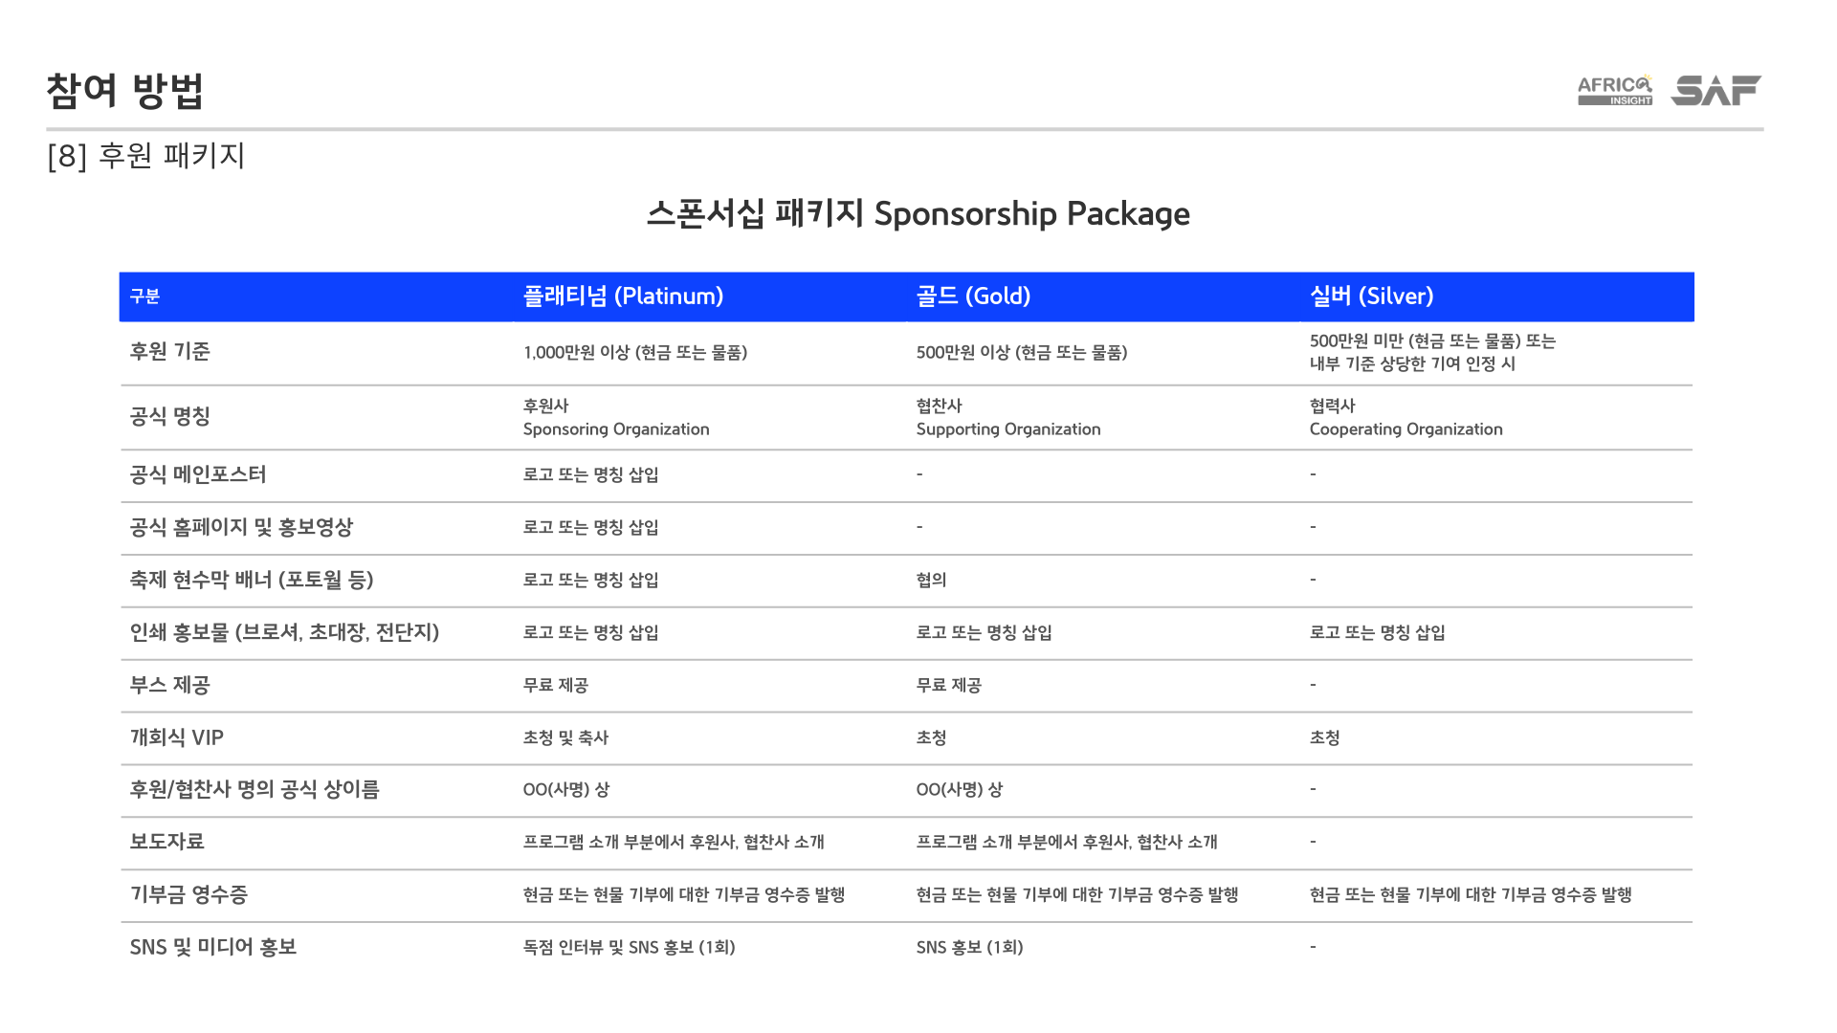Select the 실버 (Silver) column header
This screenshot has width=1837, height=1033.
click(1371, 297)
